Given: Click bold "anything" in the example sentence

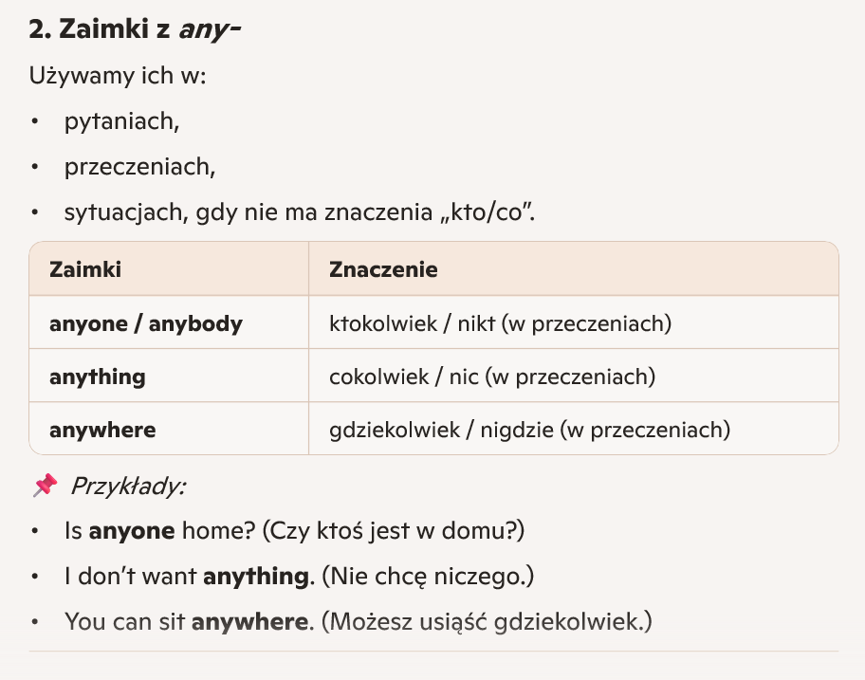Looking at the screenshot, I should [258, 577].
